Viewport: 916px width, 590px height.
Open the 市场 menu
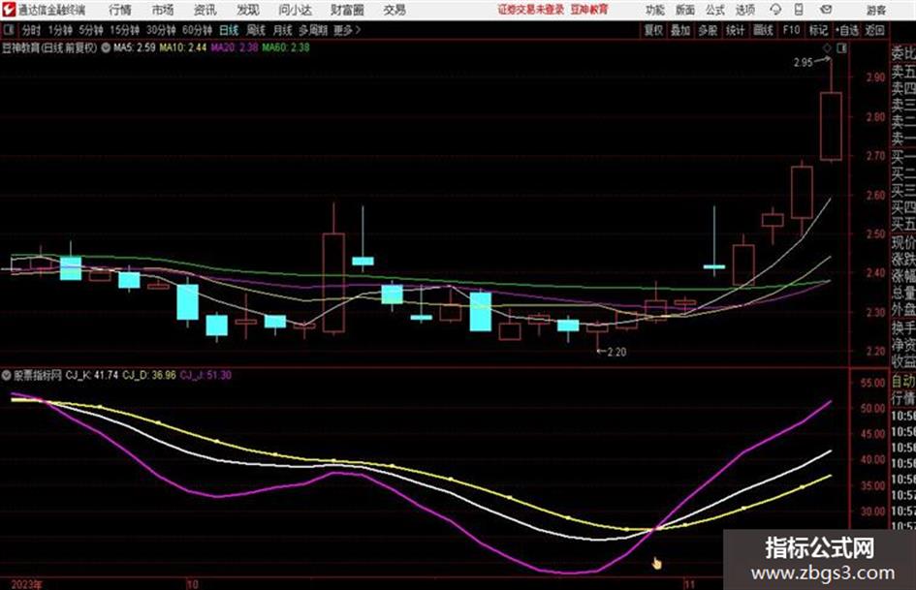coord(163,10)
